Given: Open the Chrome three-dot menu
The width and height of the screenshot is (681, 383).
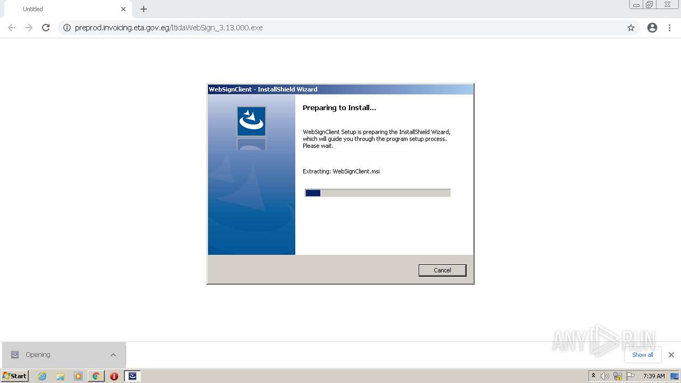Looking at the screenshot, I should tap(670, 28).
